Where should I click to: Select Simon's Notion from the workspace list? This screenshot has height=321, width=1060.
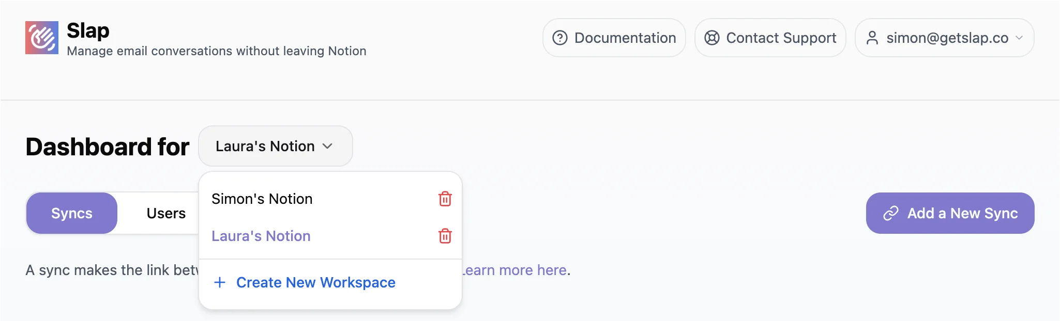(262, 199)
